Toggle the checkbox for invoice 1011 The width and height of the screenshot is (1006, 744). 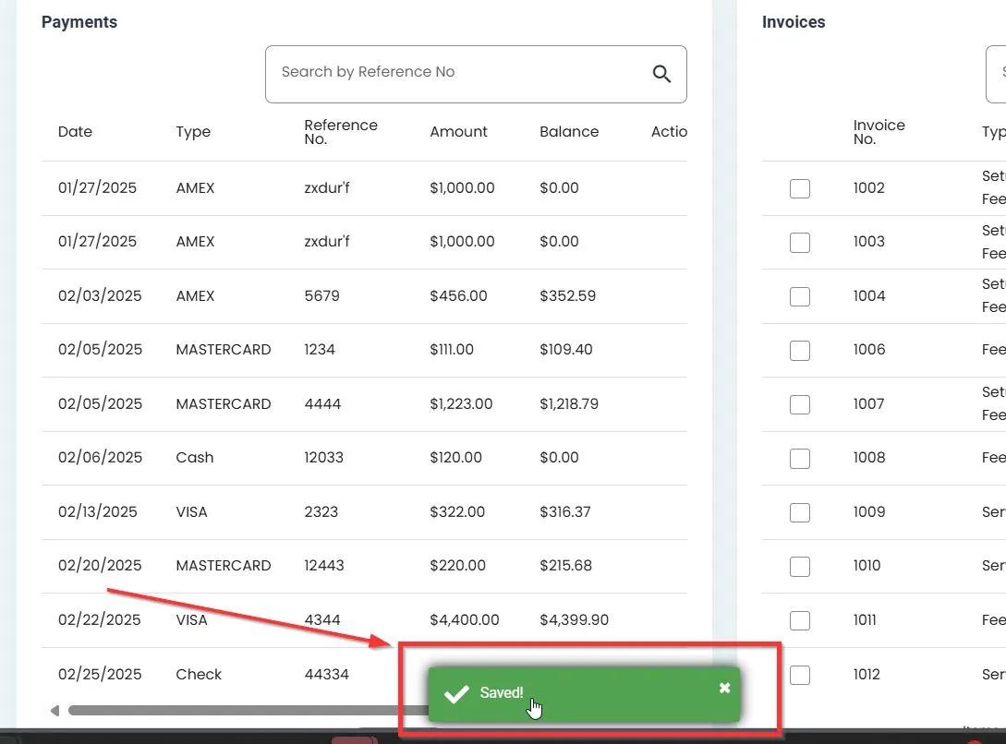tap(800, 620)
